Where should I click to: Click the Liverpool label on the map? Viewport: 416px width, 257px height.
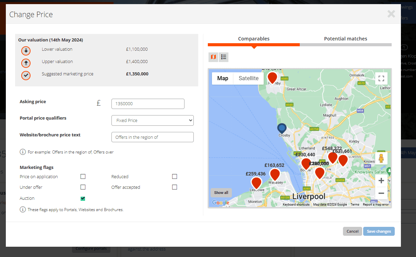tap(309, 197)
